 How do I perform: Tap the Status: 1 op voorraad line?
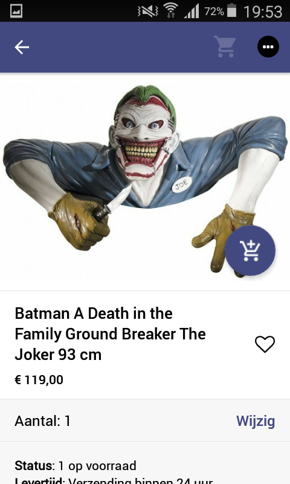click(76, 466)
